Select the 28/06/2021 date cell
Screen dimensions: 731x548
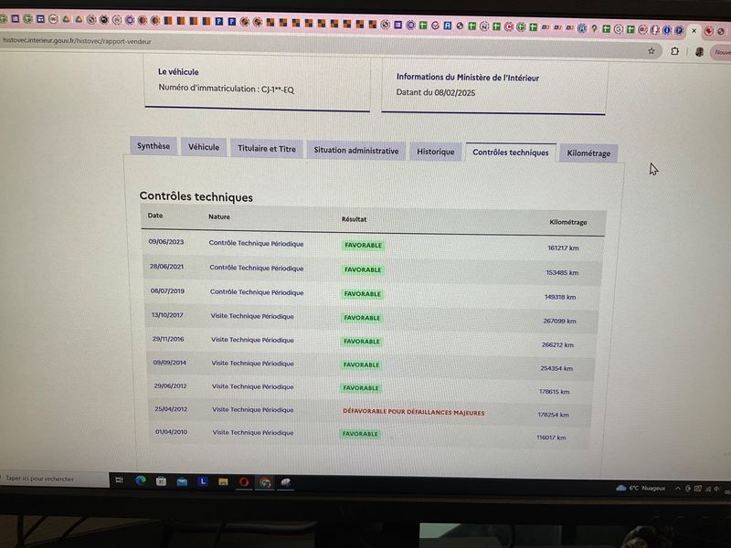coord(166,267)
